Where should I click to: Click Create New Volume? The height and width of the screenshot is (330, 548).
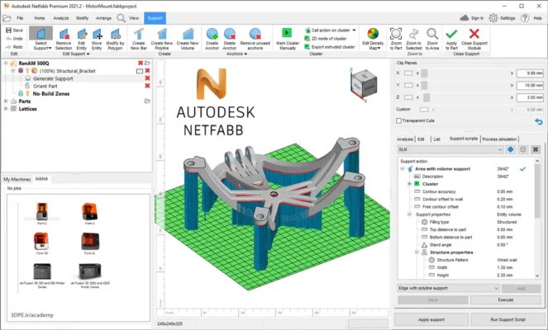[188, 39]
